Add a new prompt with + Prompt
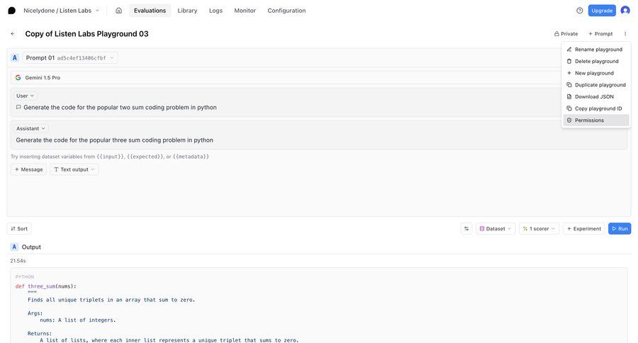The image size is (638, 343). coord(600,34)
